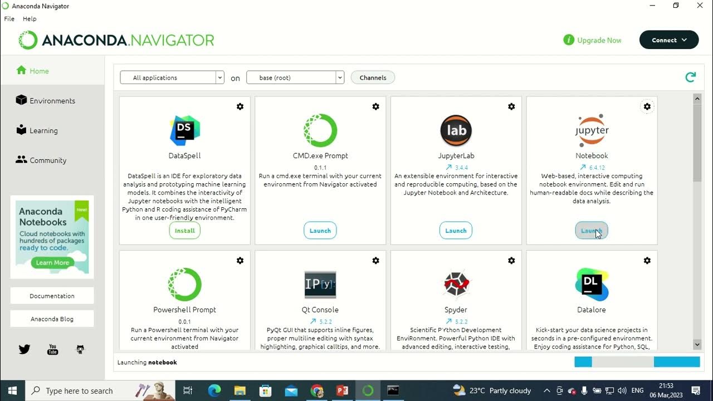Open settings gear on Datalore card

click(x=647, y=260)
